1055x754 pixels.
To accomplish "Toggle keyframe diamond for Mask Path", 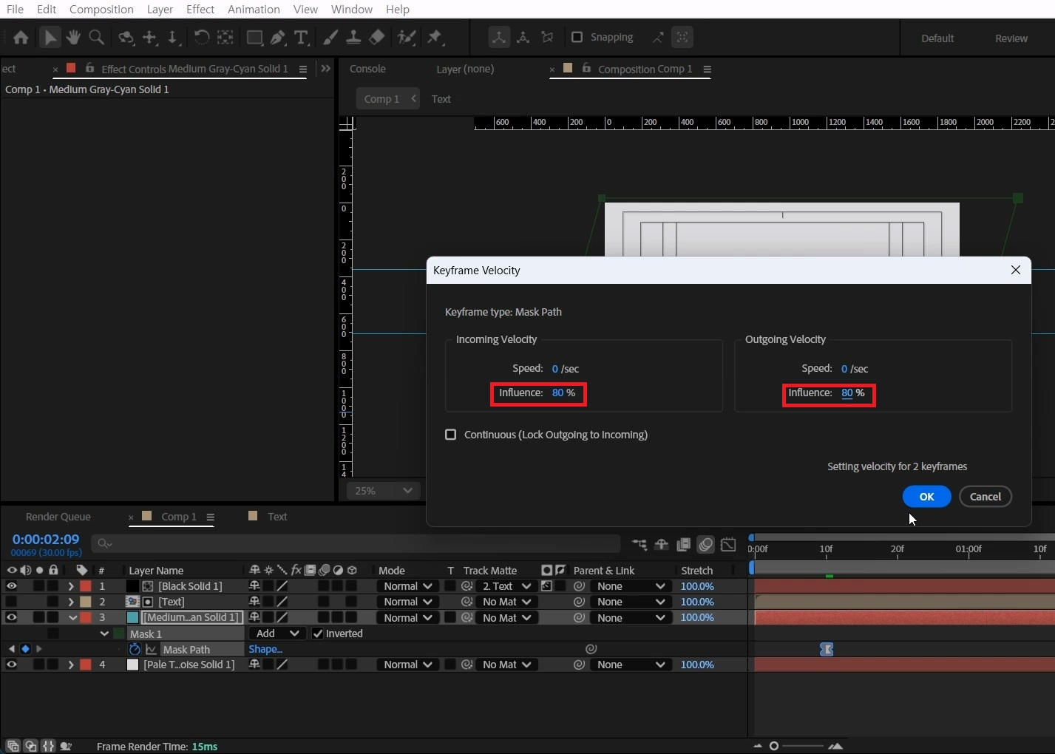I will [25, 649].
